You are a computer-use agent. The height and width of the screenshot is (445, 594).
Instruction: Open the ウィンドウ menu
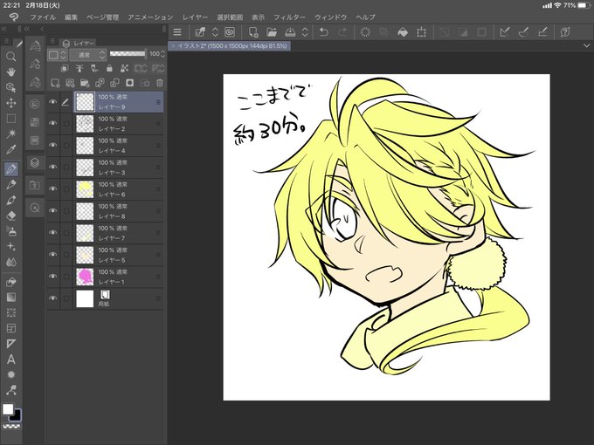330,17
